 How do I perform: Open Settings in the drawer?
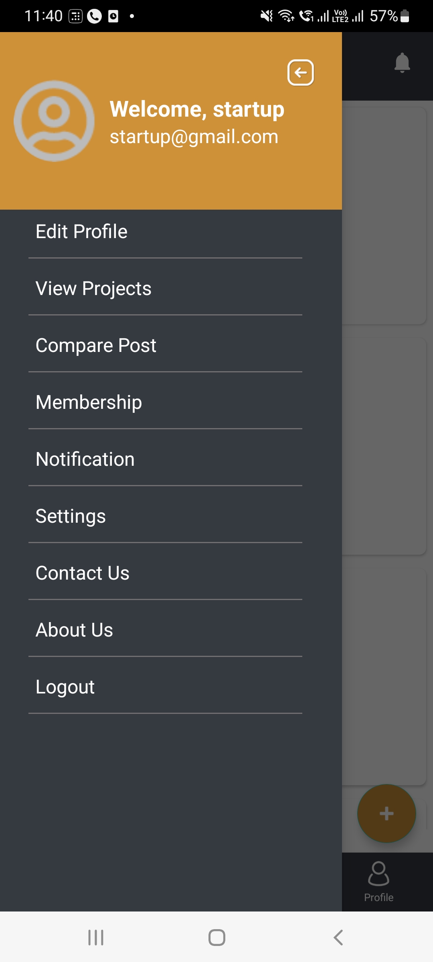click(x=71, y=516)
